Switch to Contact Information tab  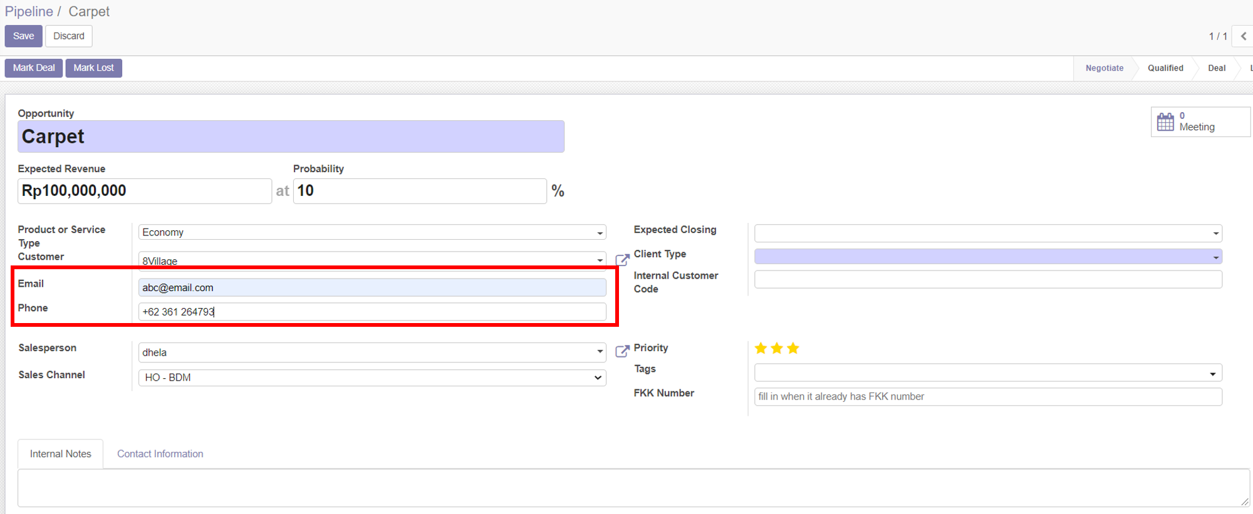pos(160,454)
